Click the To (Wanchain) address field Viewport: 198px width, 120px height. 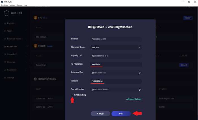115,64
